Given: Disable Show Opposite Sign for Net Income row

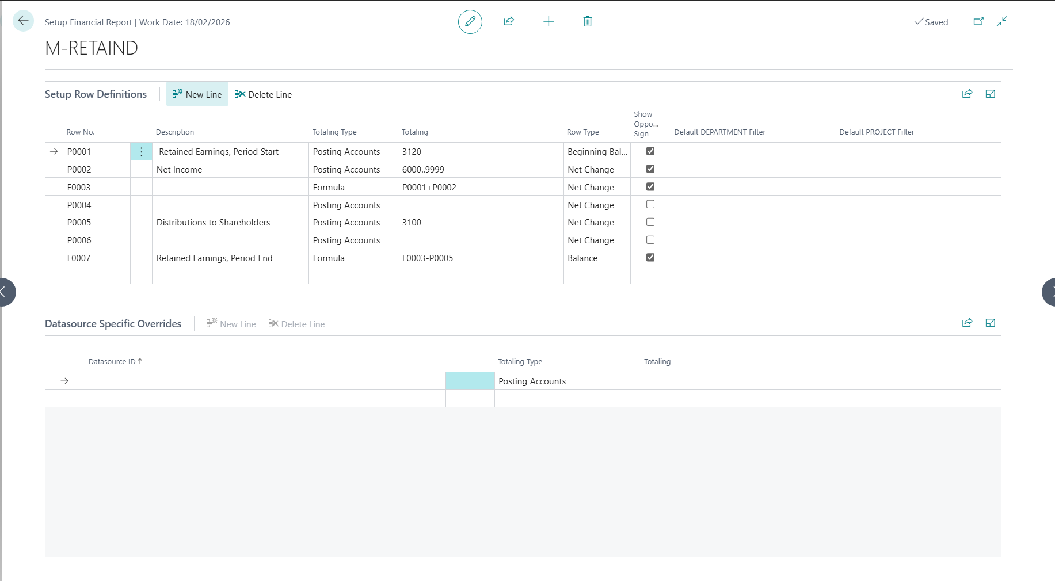Looking at the screenshot, I should click(x=650, y=169).
